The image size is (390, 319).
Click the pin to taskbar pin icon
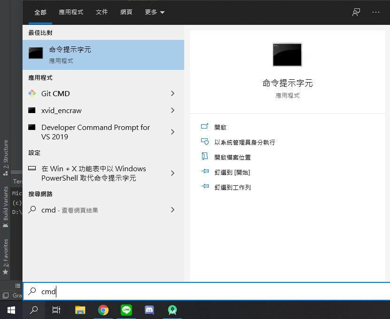point(205,186)
